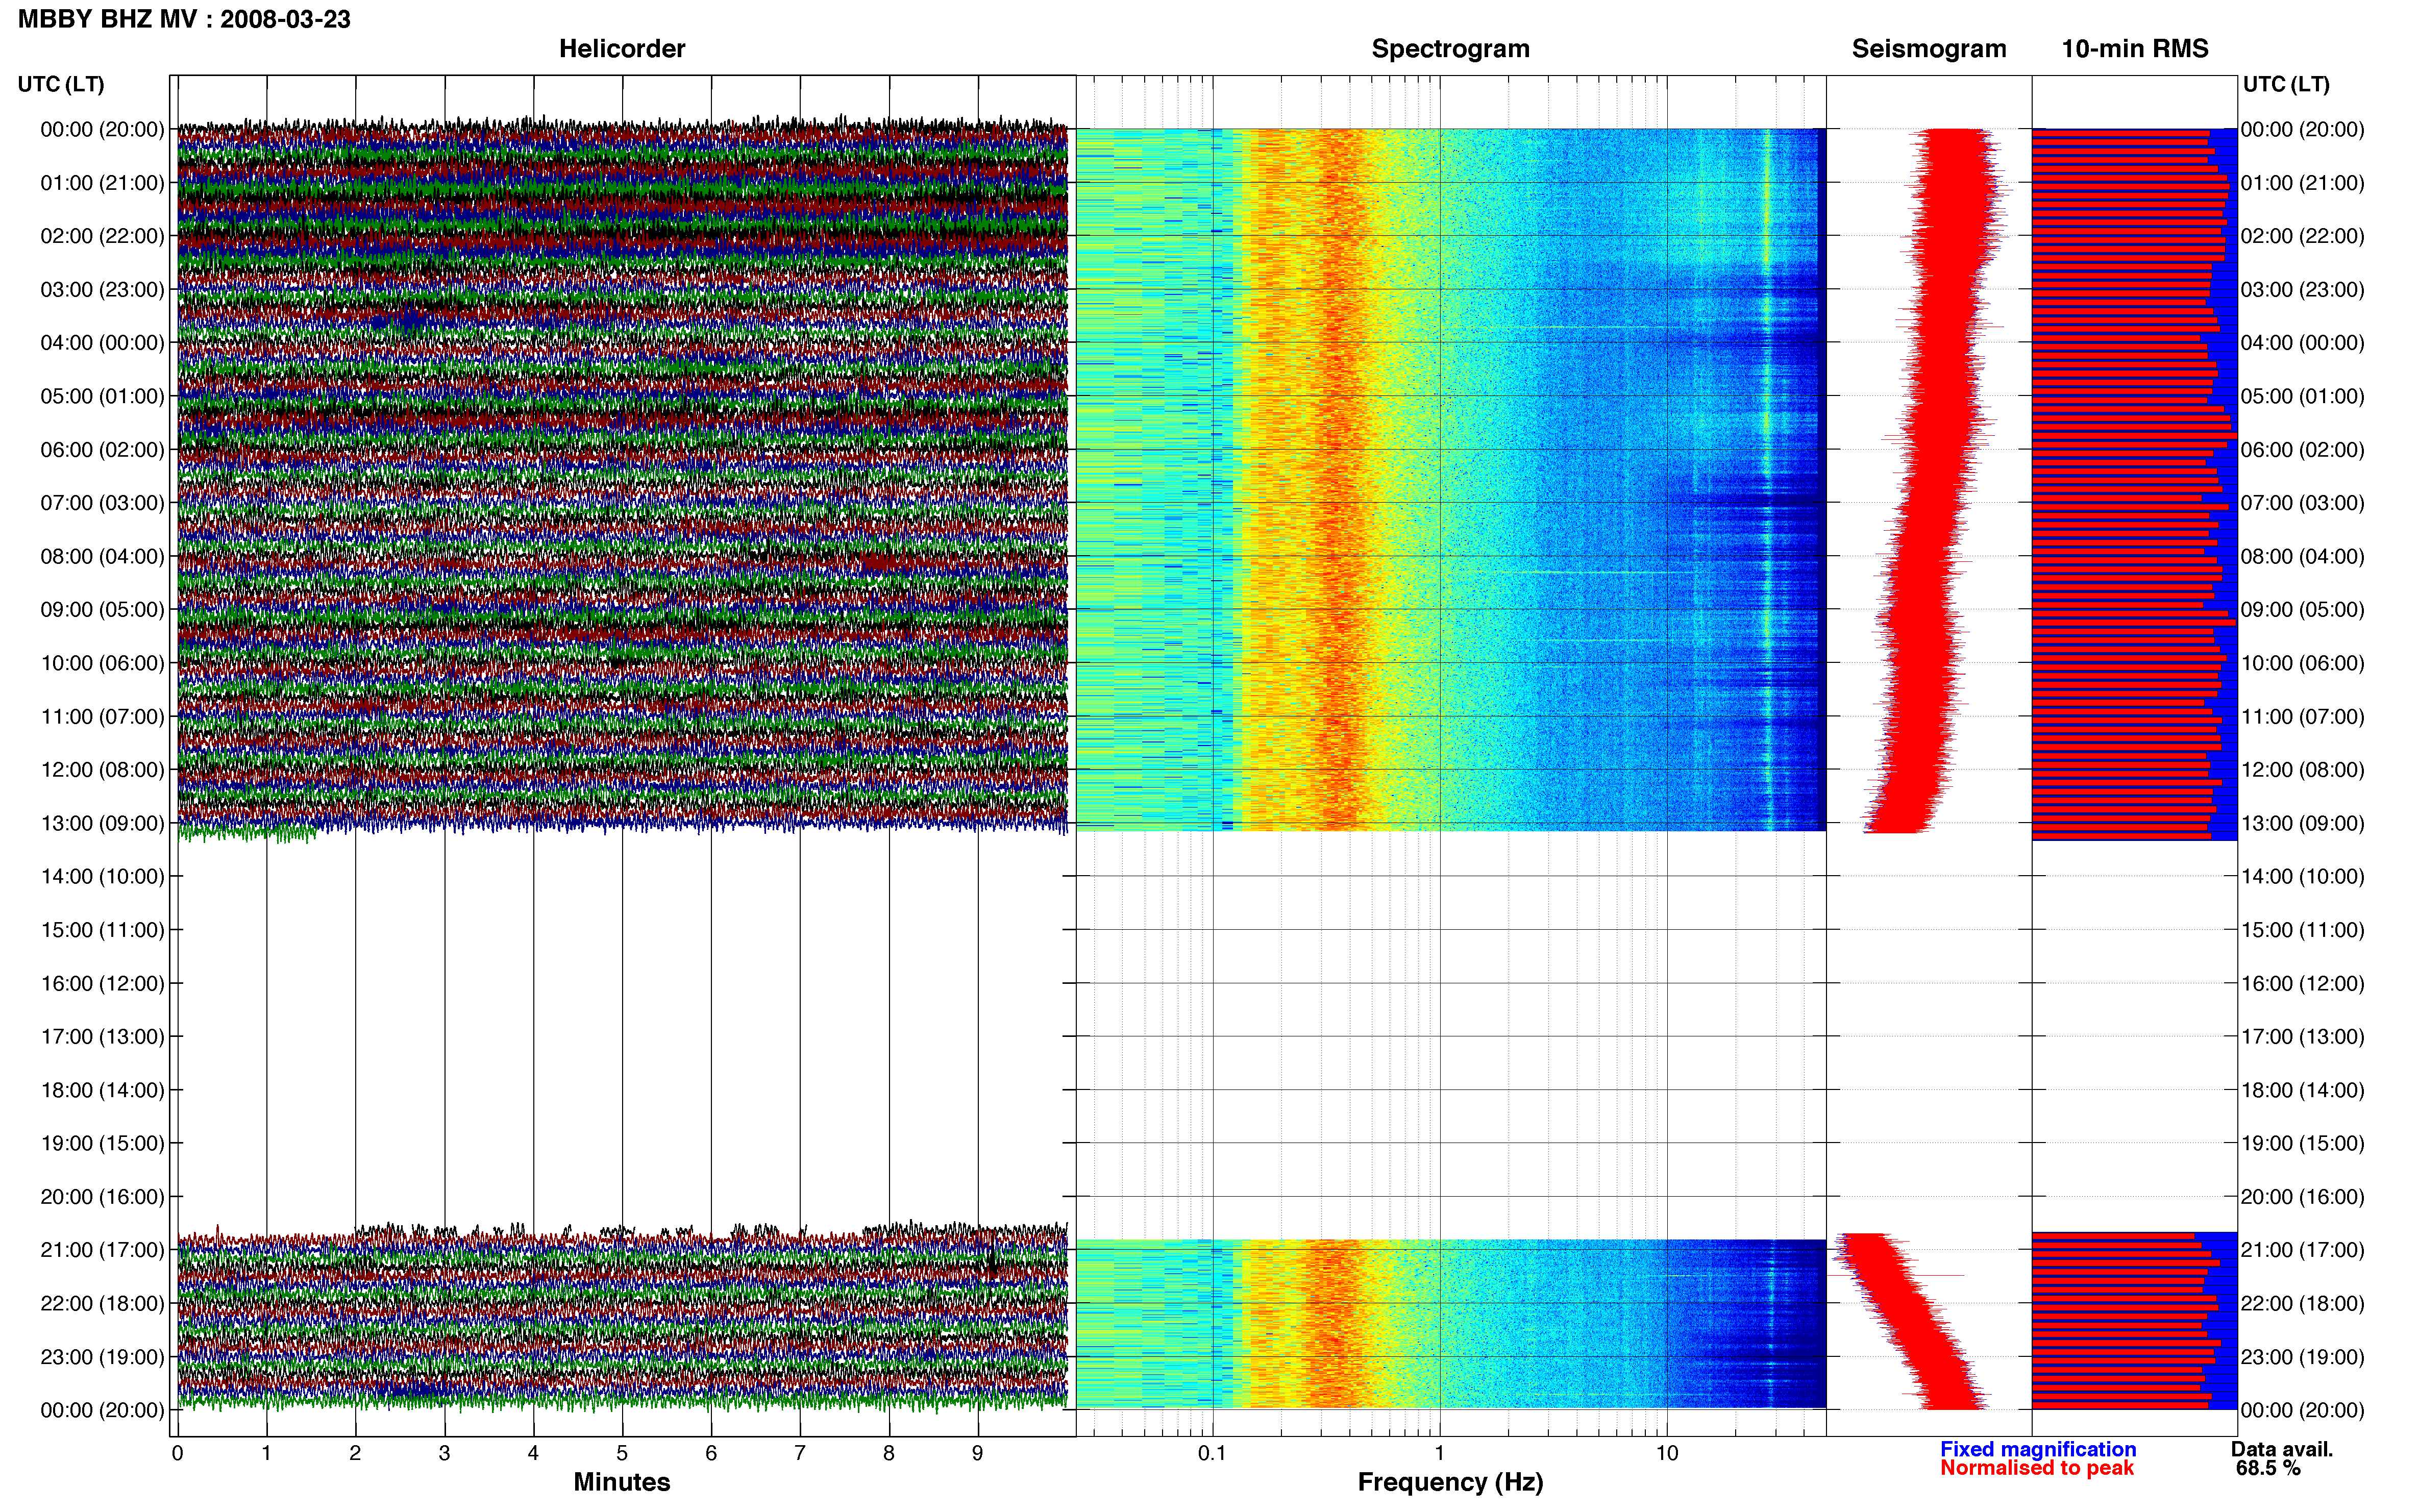Click right time label '13:00 (09:00)'
Viewport: 2419px width, 1512px height.
tap(2303, 823)
